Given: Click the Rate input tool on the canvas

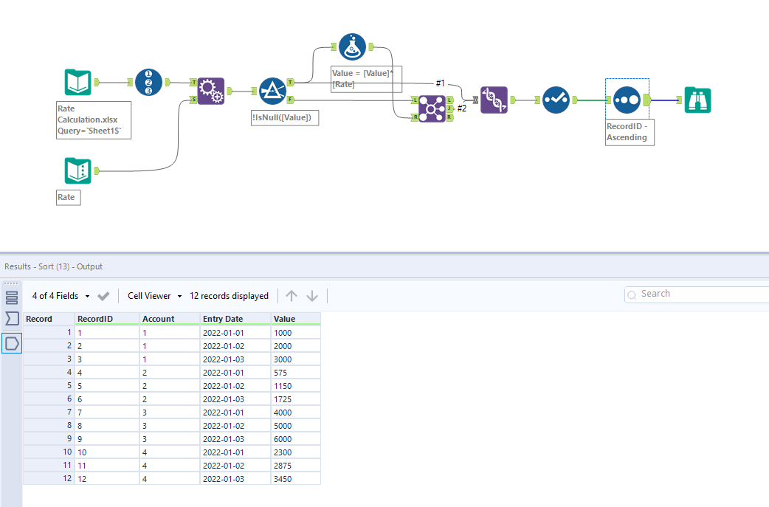Looking at the screenshot, I should [x=77, y=170].
